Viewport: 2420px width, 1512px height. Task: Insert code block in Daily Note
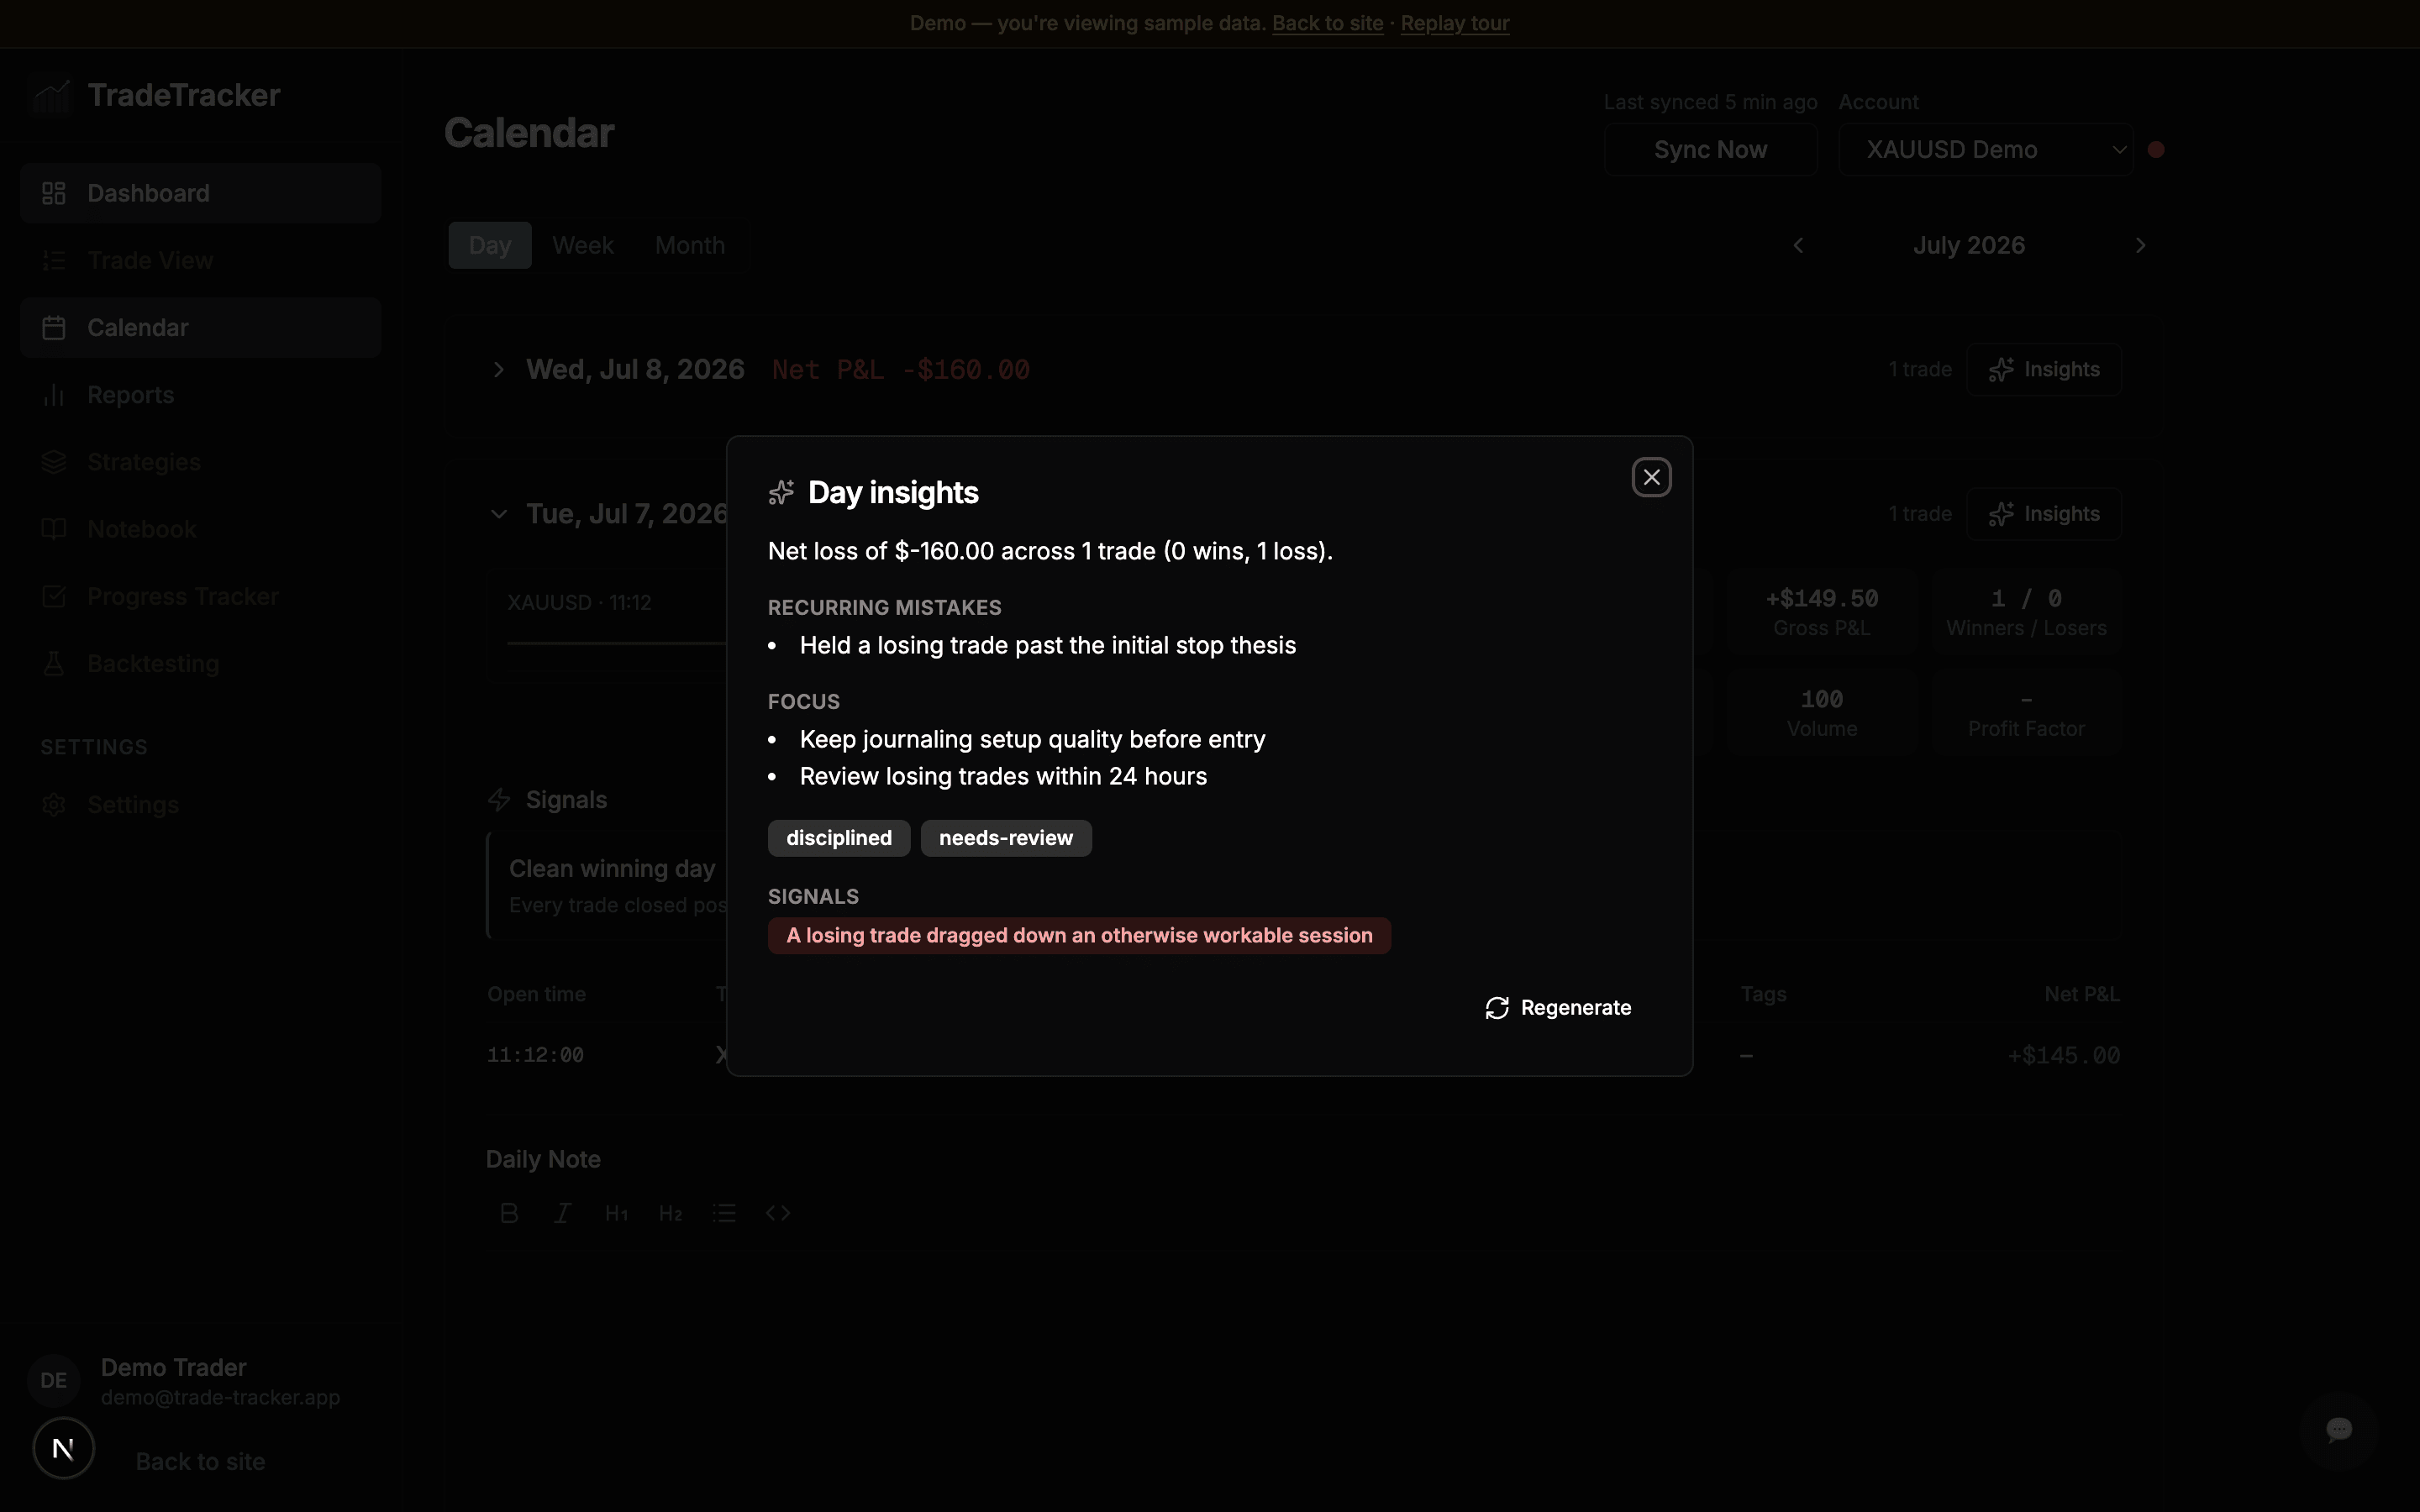(x=778, y=1213)
